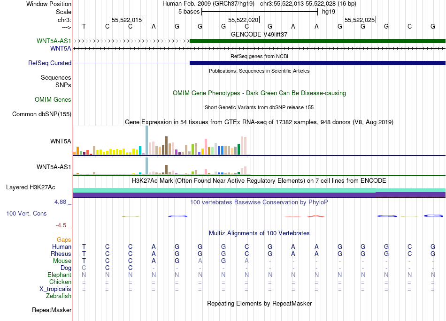Viewport: 446px width, 321px height.
Task: Open Multiz Alignments of 100 Vertebrates title
Action: tap(259, 233)
